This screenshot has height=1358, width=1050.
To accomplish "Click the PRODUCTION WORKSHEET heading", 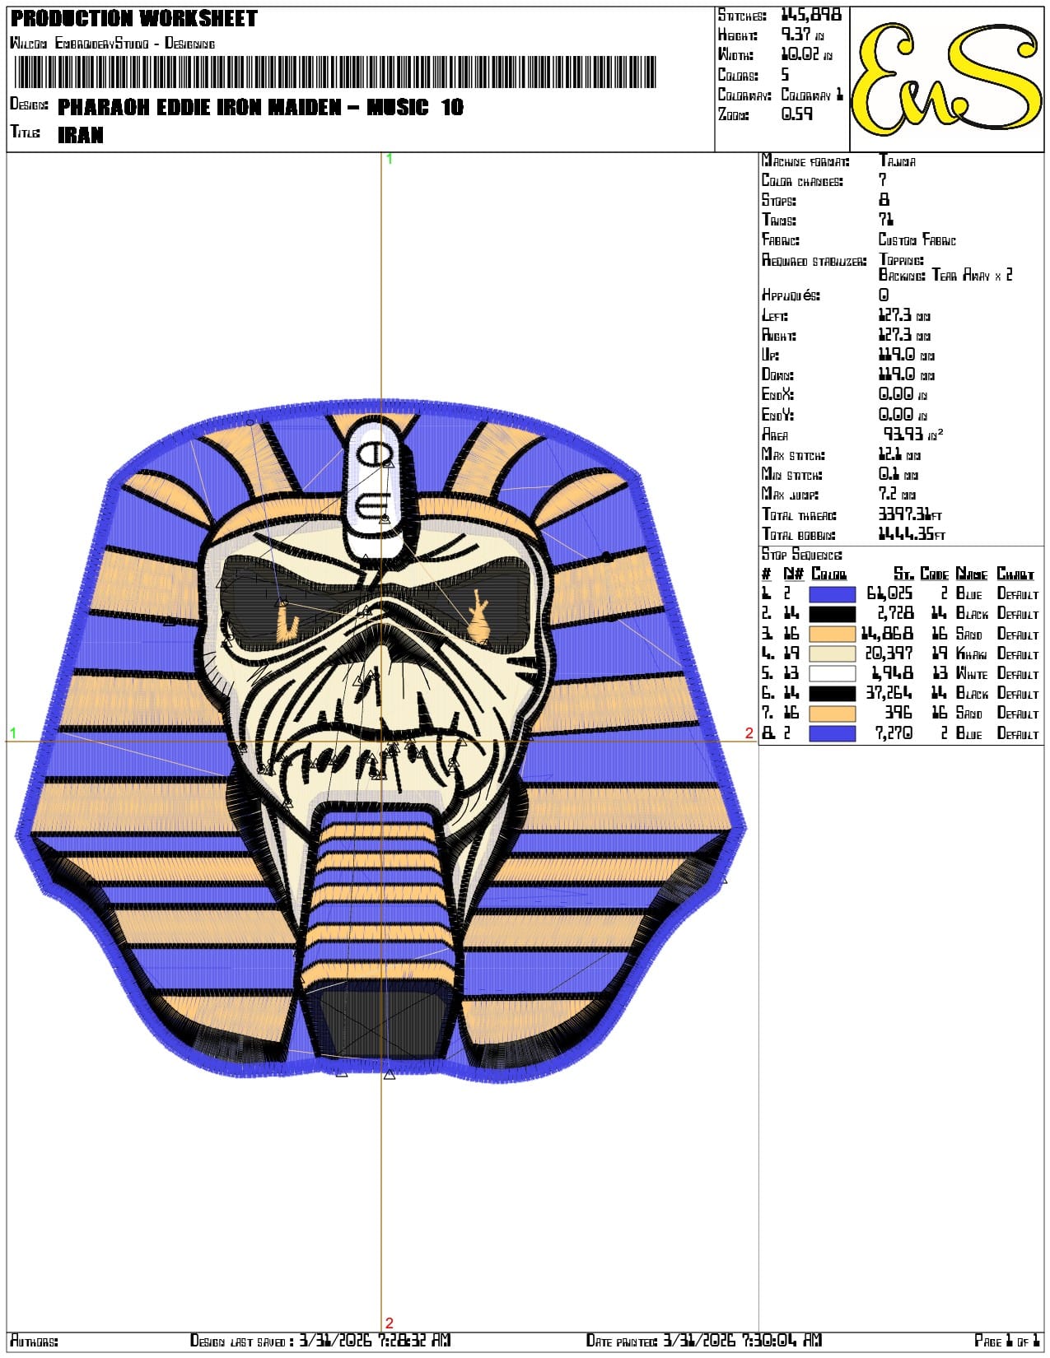I will point(134,19).
